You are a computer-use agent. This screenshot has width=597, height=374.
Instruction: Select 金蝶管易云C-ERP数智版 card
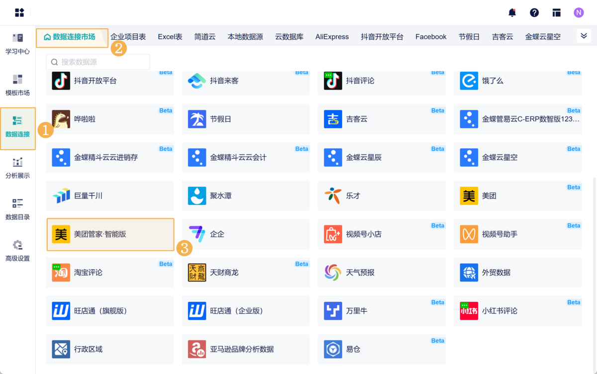point(518,119)
